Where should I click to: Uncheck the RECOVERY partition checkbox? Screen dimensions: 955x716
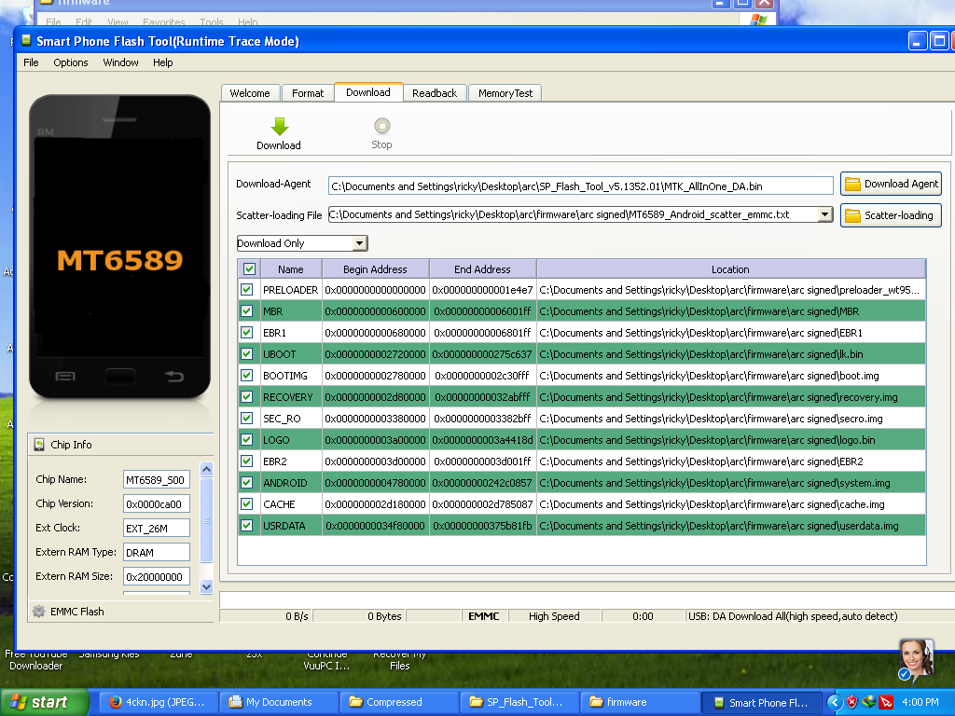pos(246,397)
